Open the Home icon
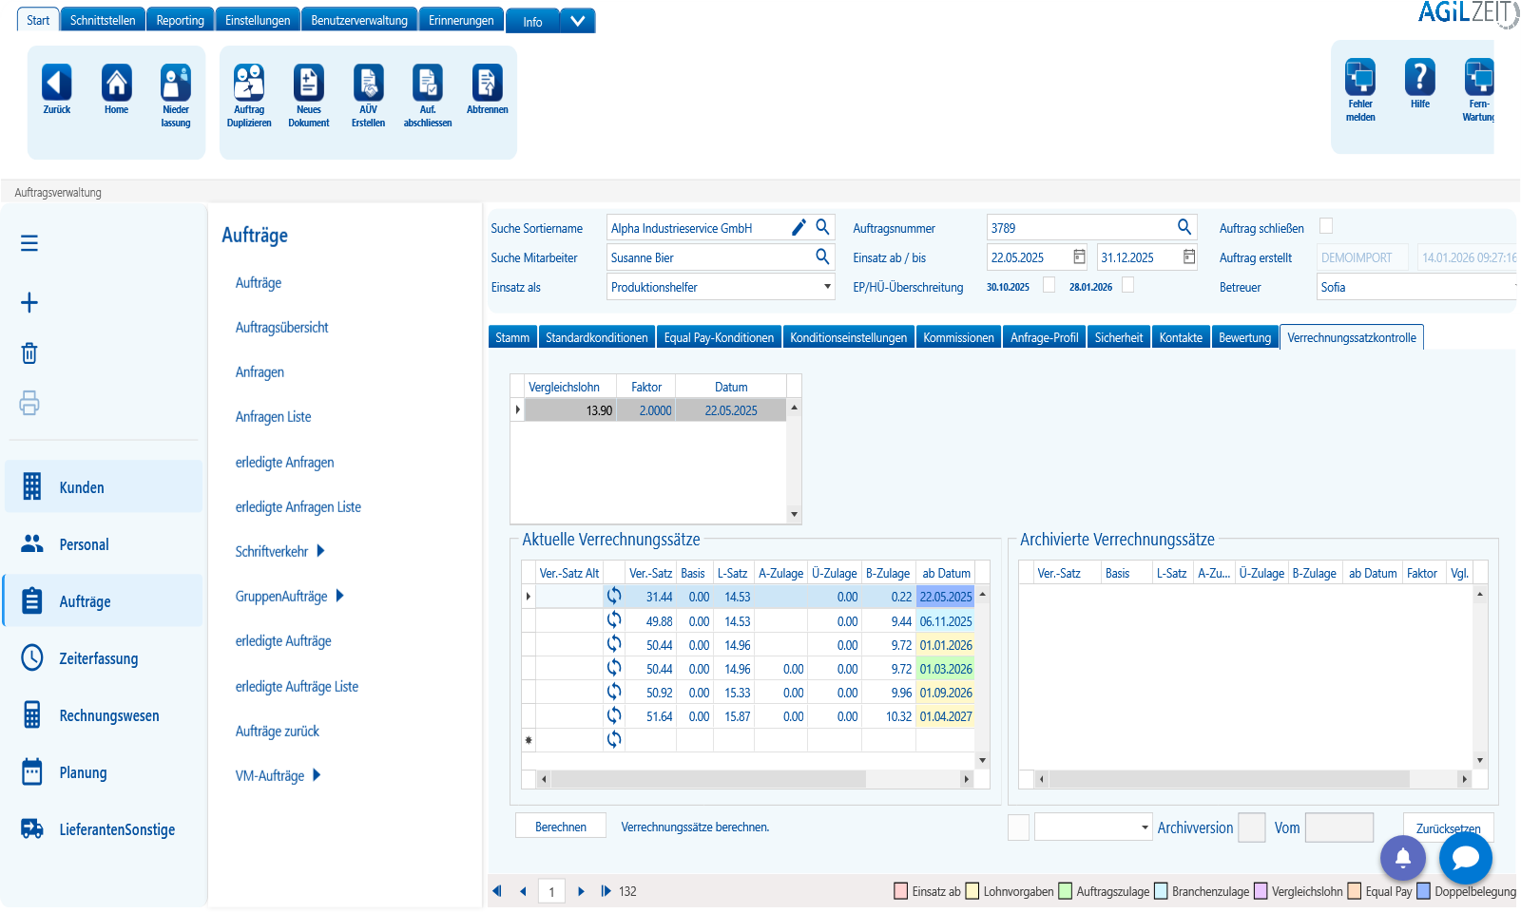The image size is (1521, 913). [116, 83]
